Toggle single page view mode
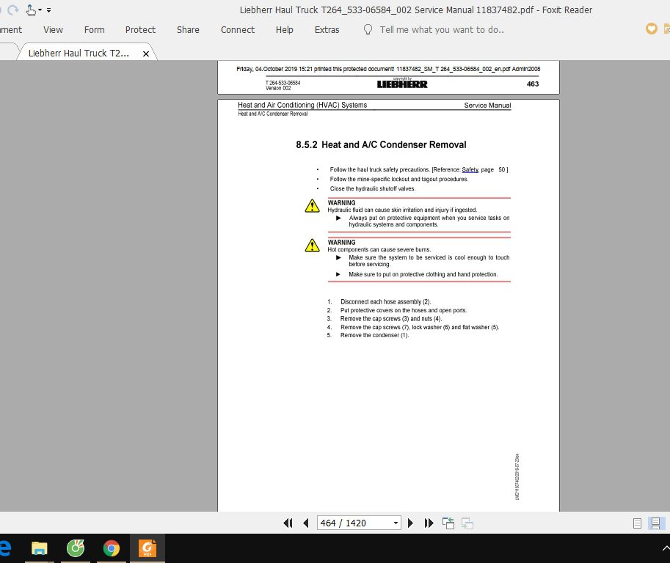This screenshot has height=563, width=670. [636, 523]
